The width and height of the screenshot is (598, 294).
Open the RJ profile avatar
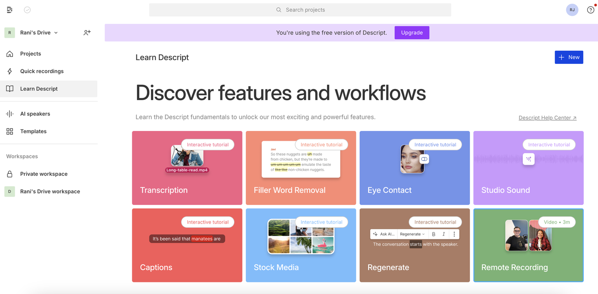(x=572, y=10)
